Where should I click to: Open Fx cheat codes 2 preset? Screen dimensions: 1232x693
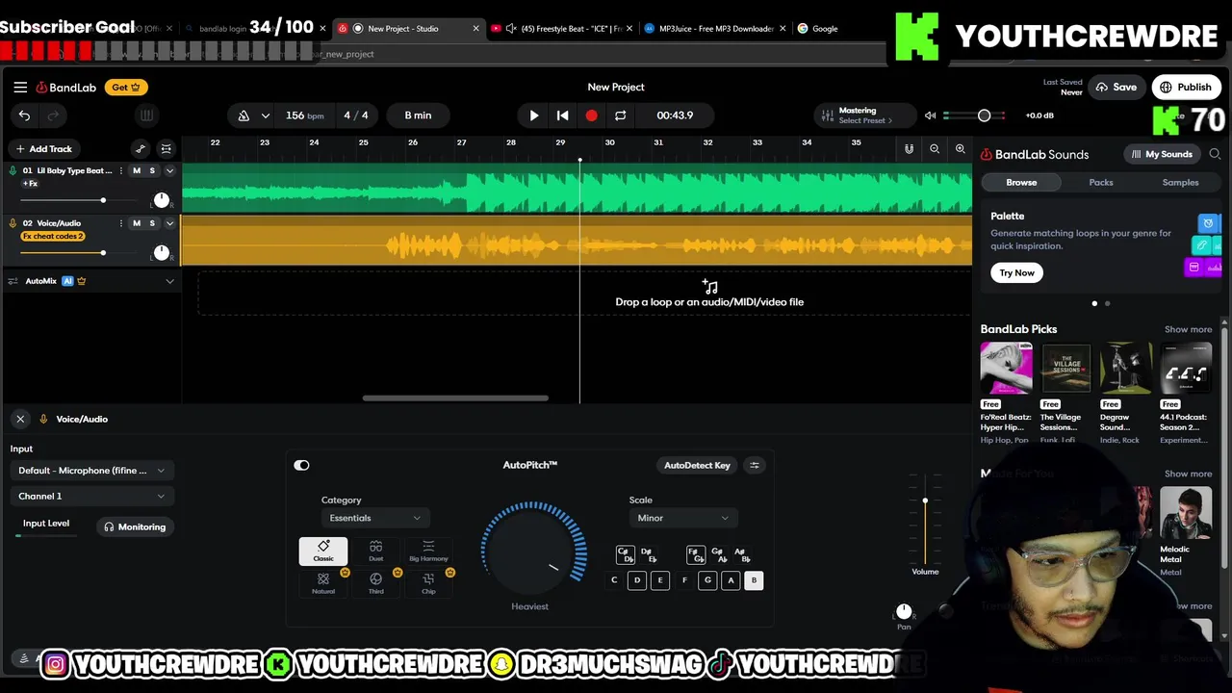tap(53, 236)
